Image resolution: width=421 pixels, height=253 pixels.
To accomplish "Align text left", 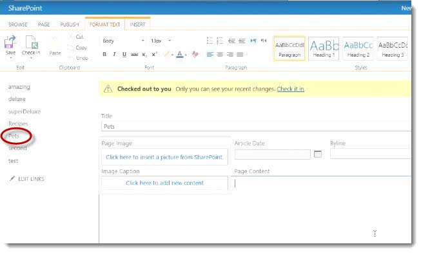I will pos(210,55).
